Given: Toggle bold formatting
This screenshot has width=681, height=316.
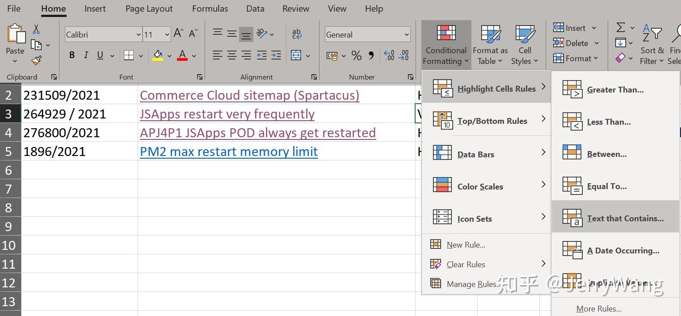Looking at the screenshot, I should pos(71,55).
